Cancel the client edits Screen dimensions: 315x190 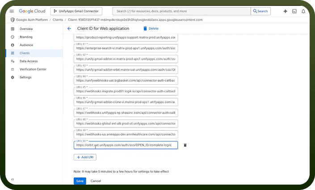96,181
